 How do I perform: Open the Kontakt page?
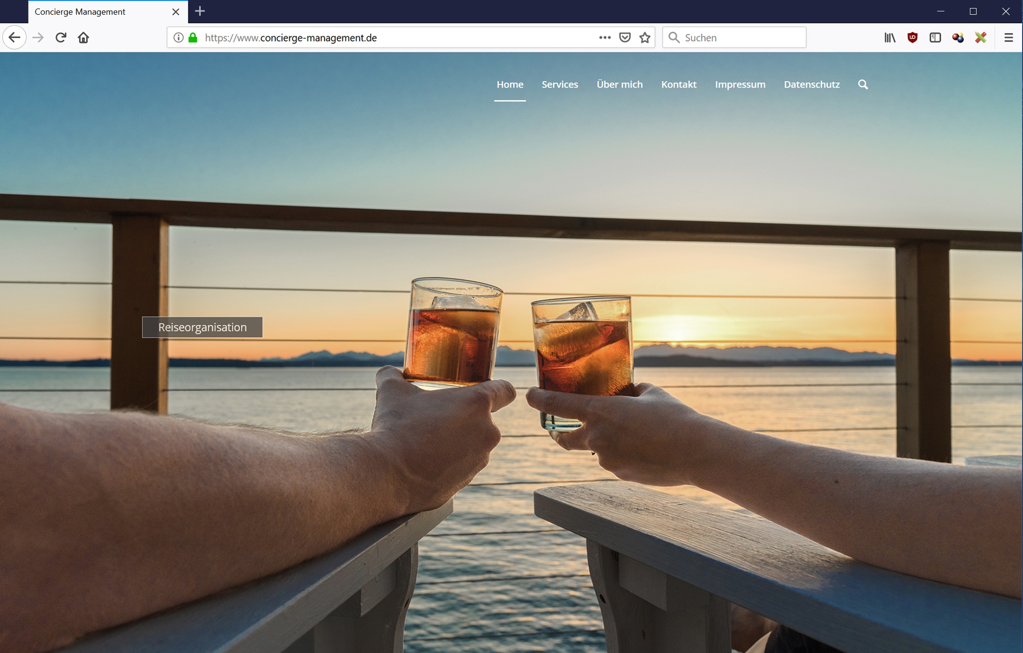point(679,84)
